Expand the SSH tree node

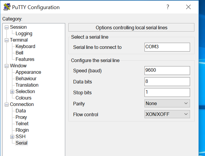click(x=12, y=137)
